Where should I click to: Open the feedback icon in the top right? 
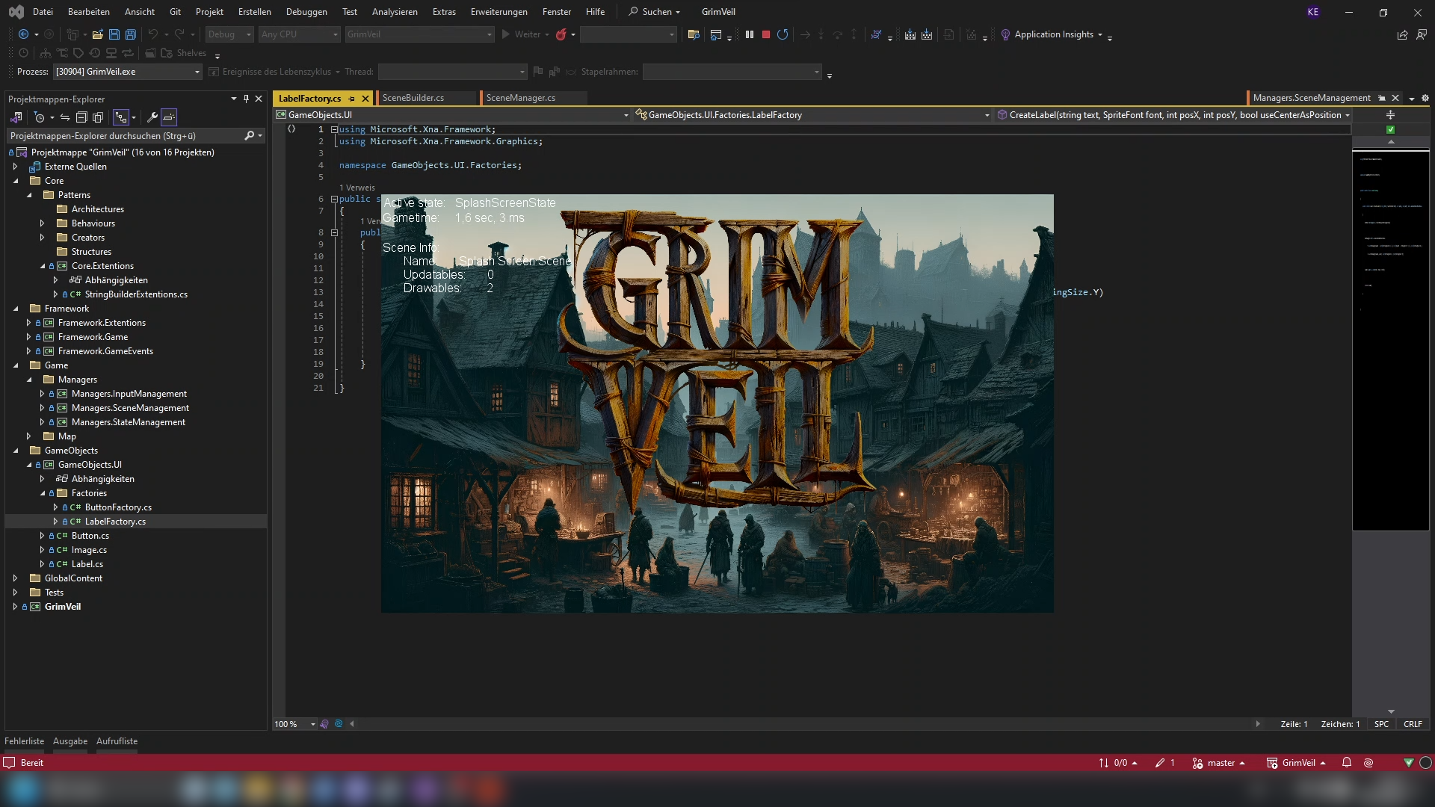click(x=1422, y=34)
